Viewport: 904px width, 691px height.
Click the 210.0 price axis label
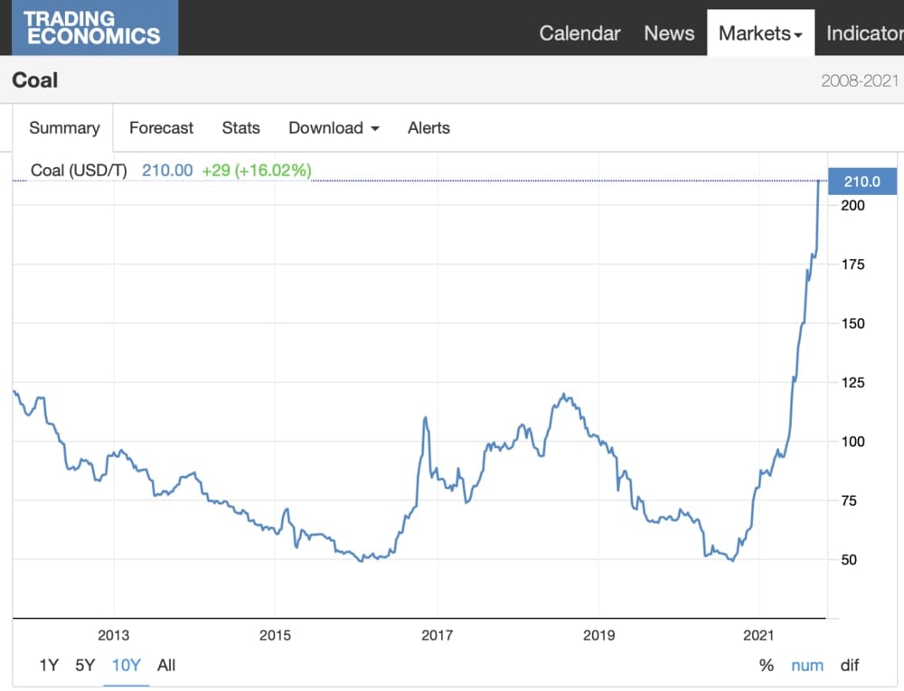coord(861,182)
